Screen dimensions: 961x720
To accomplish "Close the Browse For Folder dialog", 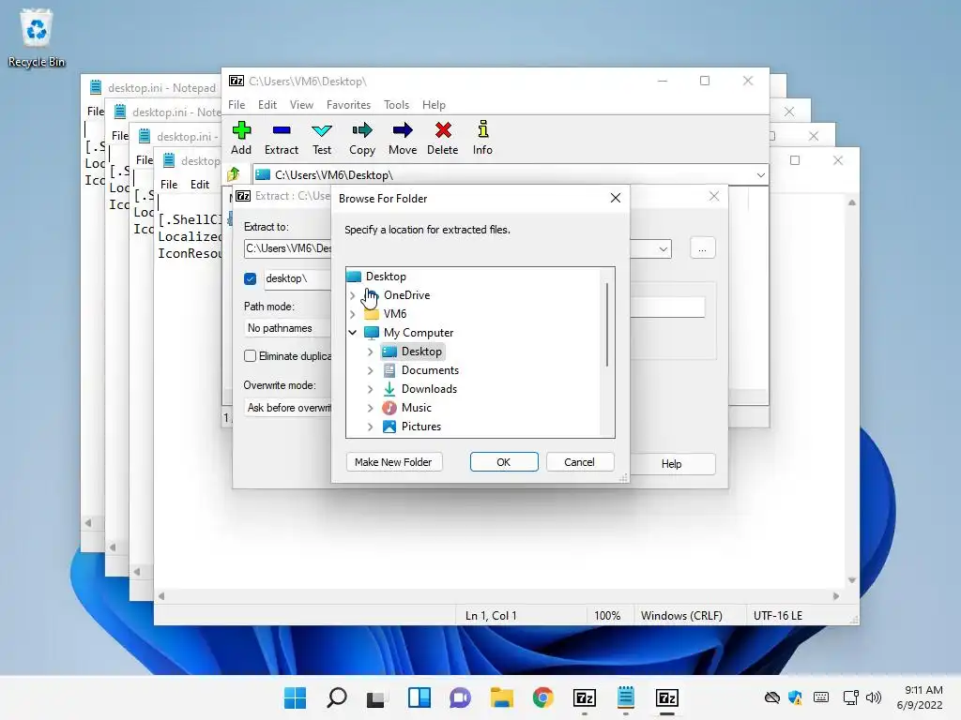I will coord(616,198).
